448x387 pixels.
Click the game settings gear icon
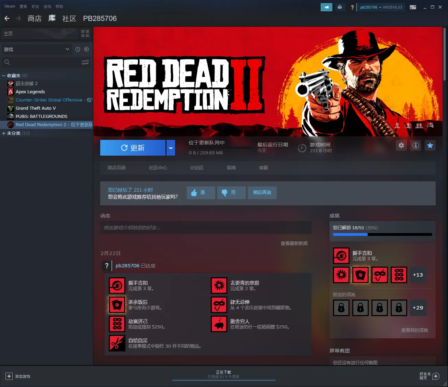tap(401, 146)
